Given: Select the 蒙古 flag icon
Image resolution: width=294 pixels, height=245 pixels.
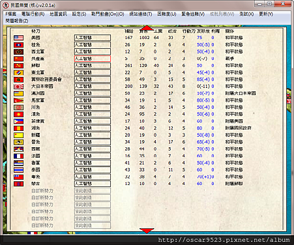Looking at the screenshot, I should [18, 184].
